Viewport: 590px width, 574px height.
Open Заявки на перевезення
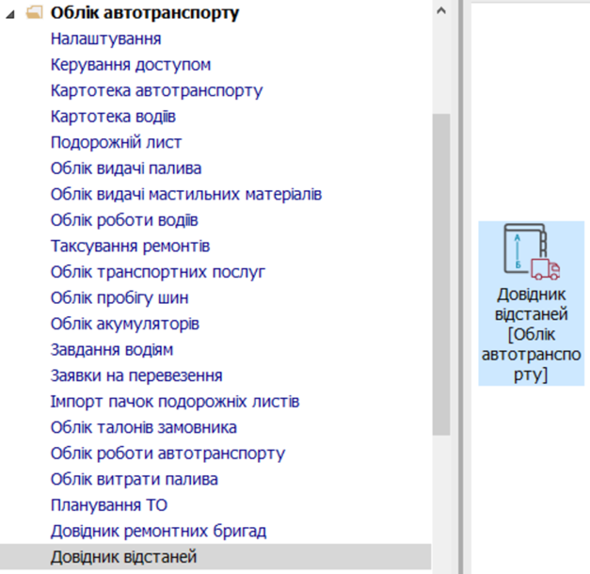tap(136, 375)
